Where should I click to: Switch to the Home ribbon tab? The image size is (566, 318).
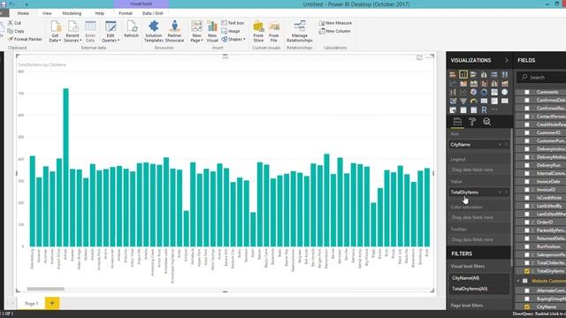point(23,13)
